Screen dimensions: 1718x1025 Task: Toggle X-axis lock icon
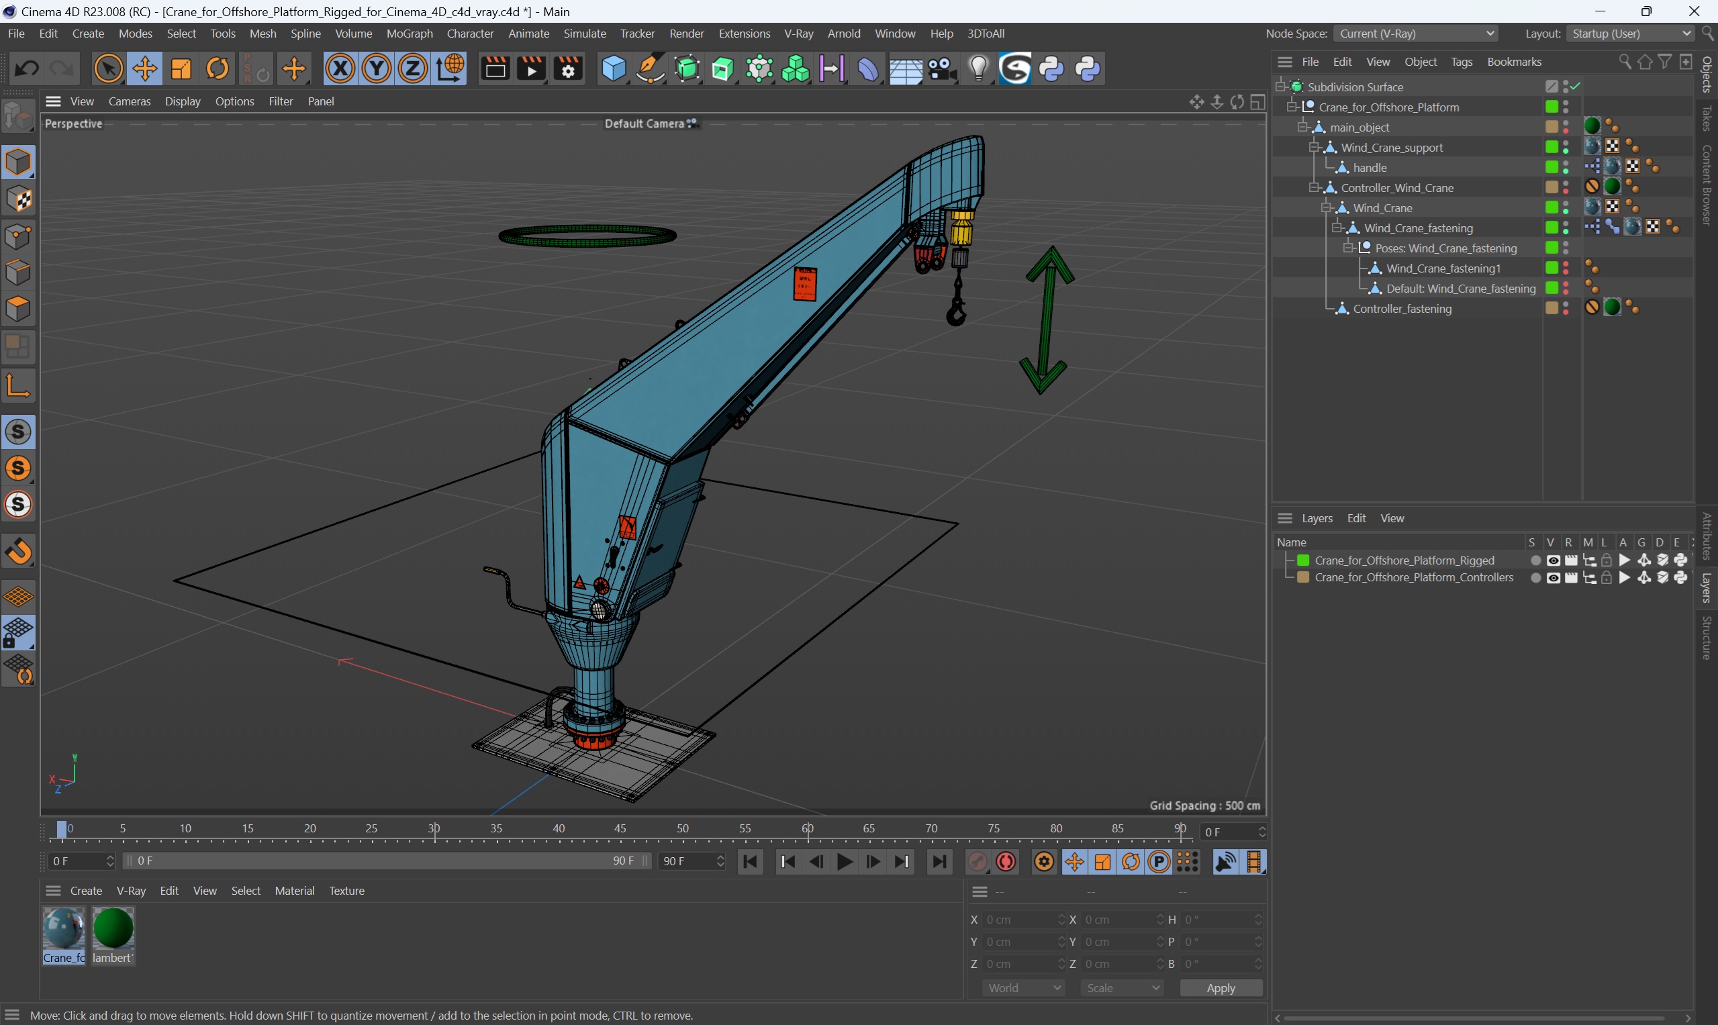click(x=340, y=68)
